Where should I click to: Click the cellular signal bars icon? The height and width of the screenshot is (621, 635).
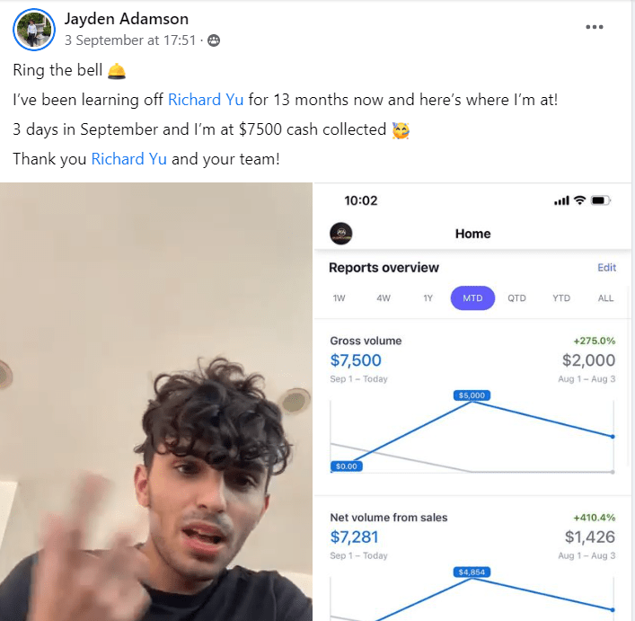click(561, 200)
